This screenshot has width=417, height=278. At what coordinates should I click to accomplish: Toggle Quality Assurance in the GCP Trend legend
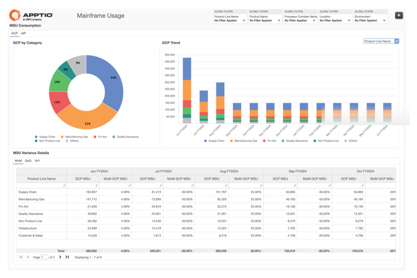pyautogui.click(x=295, y=141)
